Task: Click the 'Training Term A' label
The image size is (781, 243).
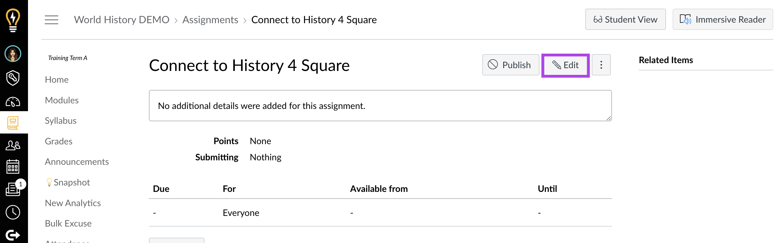Action: [68, 58]
